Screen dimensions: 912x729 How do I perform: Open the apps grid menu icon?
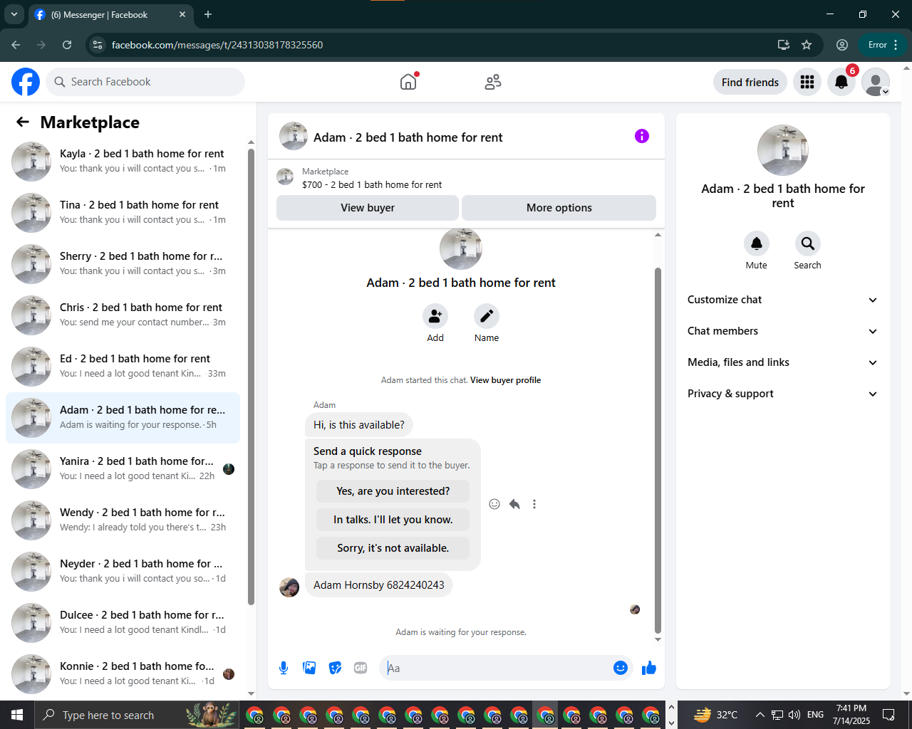pyautogui.click(x=807, y=82)
